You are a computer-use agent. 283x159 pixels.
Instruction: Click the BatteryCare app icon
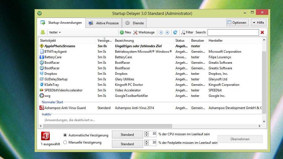point(42,57)
